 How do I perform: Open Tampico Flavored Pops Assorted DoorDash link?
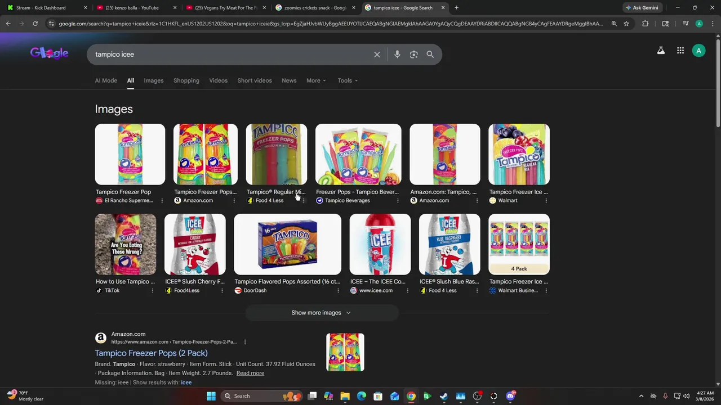click(x=287, y=282)
